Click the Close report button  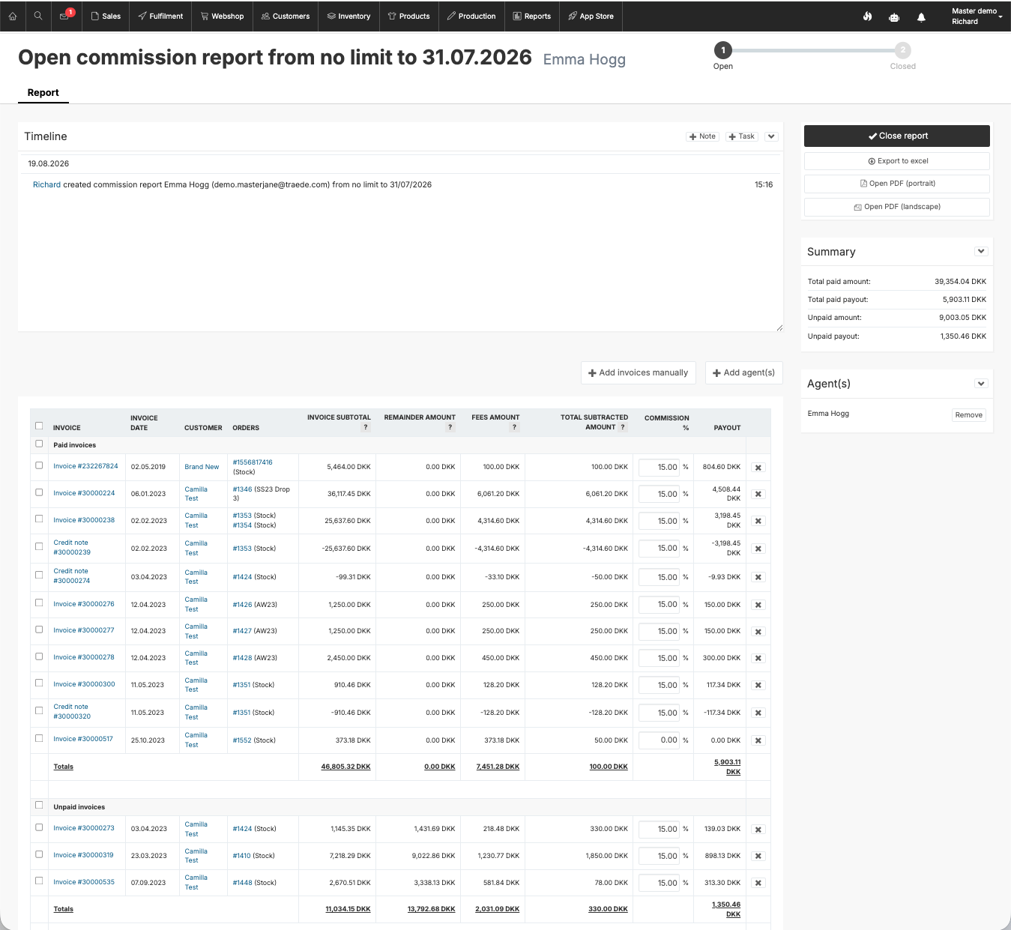[x=897, y=136]
